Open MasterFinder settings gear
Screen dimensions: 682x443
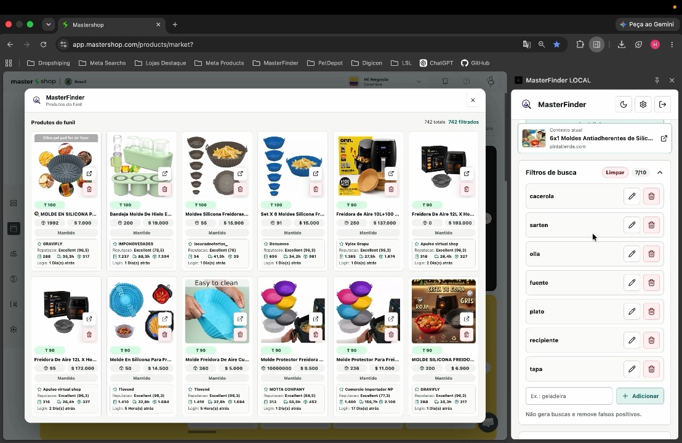(643, 105)
